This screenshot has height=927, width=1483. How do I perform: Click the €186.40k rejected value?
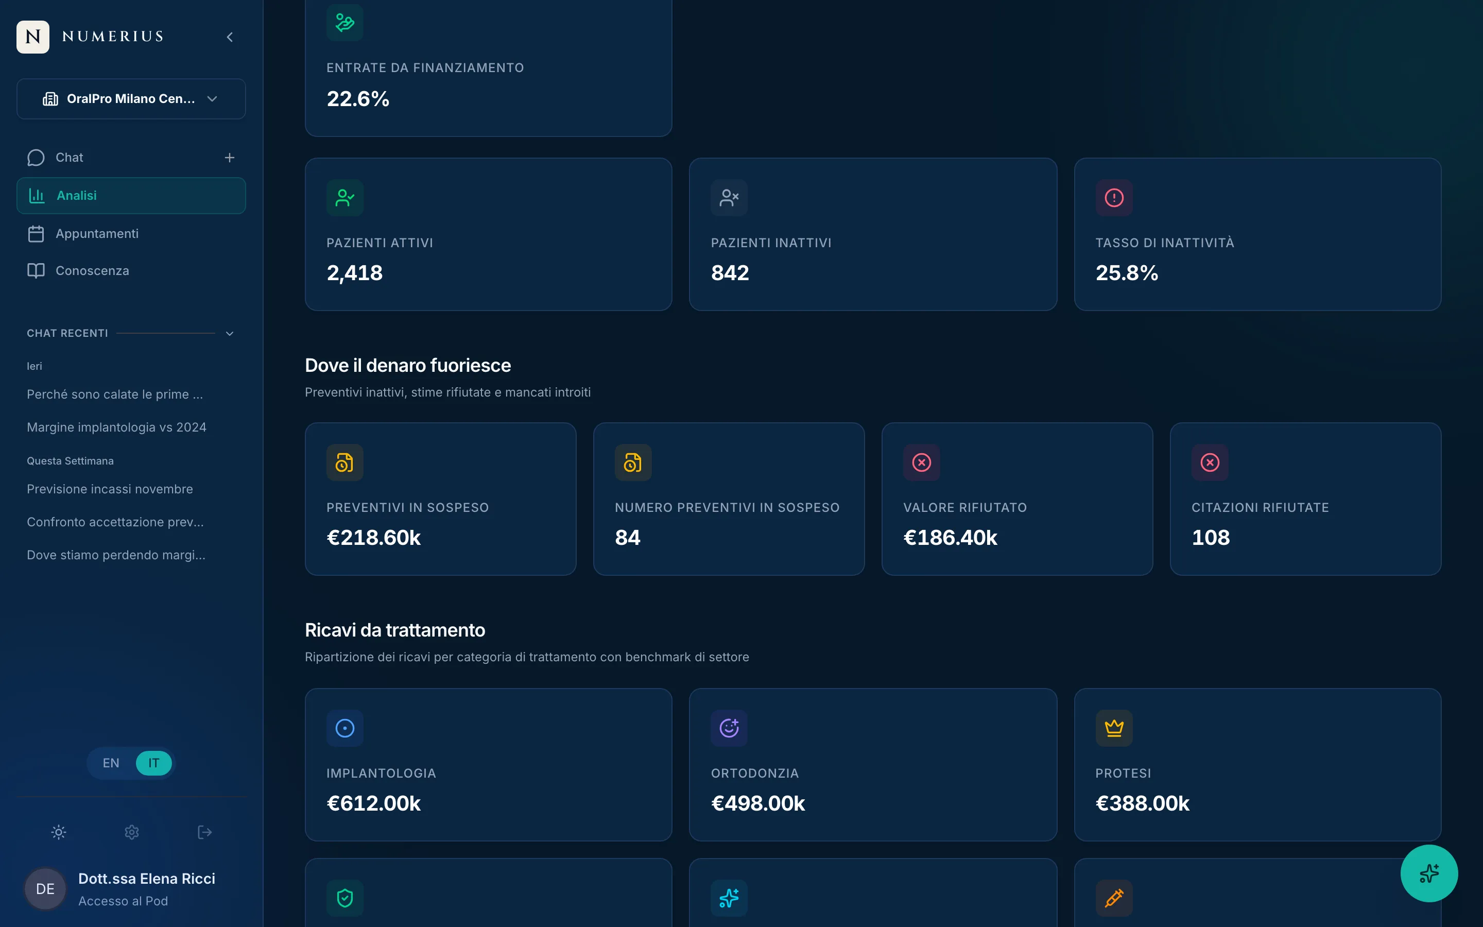pyautogui.click(x=951, y=538)
